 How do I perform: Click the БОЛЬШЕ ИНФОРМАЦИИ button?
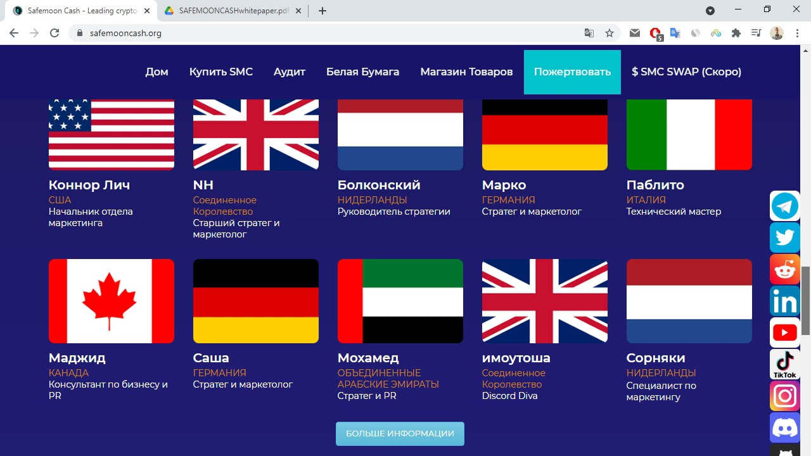coord(400,434)
